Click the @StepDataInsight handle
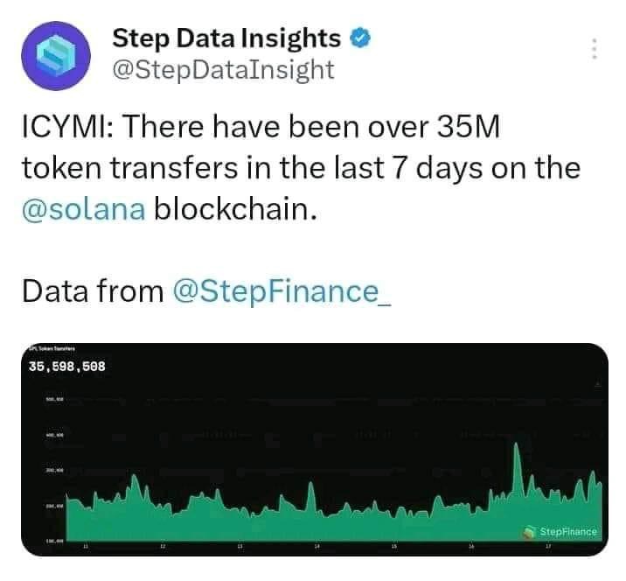626x581 pixels. [x=223, y=69]
